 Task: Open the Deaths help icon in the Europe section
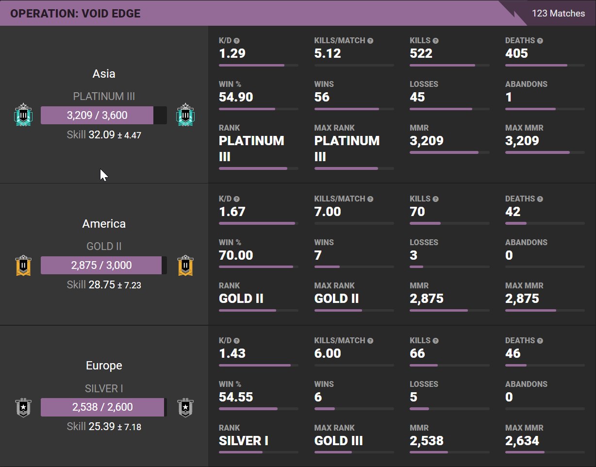540,341
